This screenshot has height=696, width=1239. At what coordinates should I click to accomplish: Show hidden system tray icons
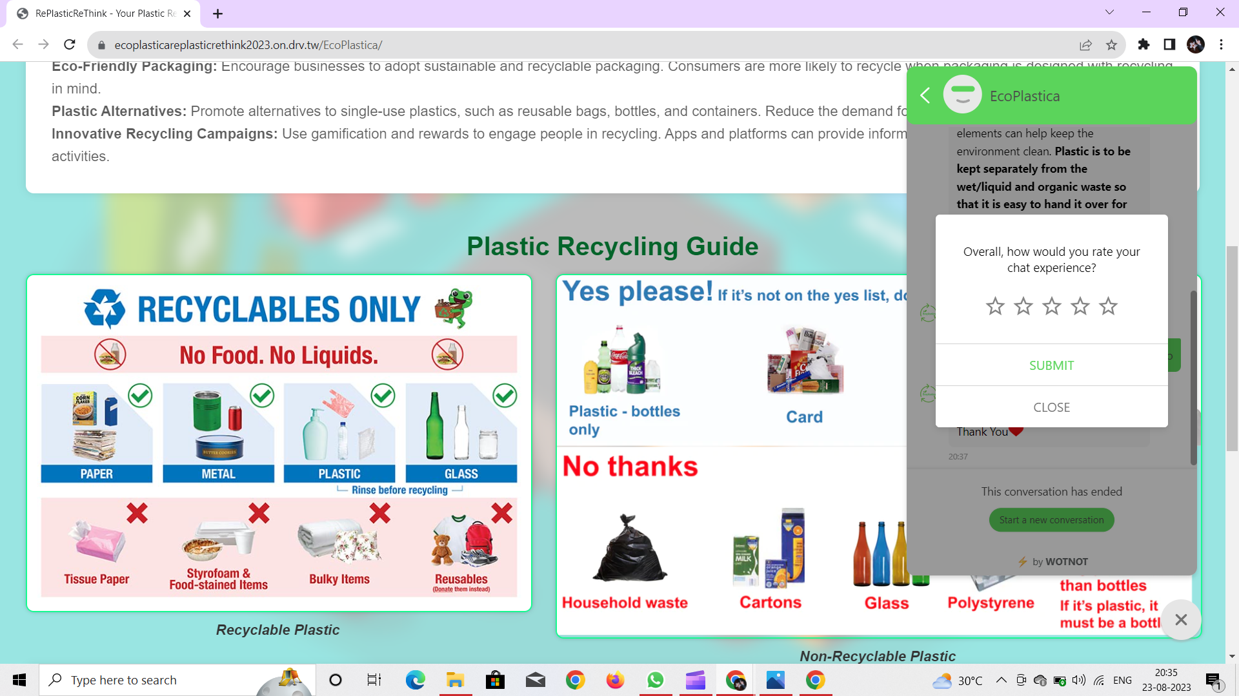coord(1001,680)
